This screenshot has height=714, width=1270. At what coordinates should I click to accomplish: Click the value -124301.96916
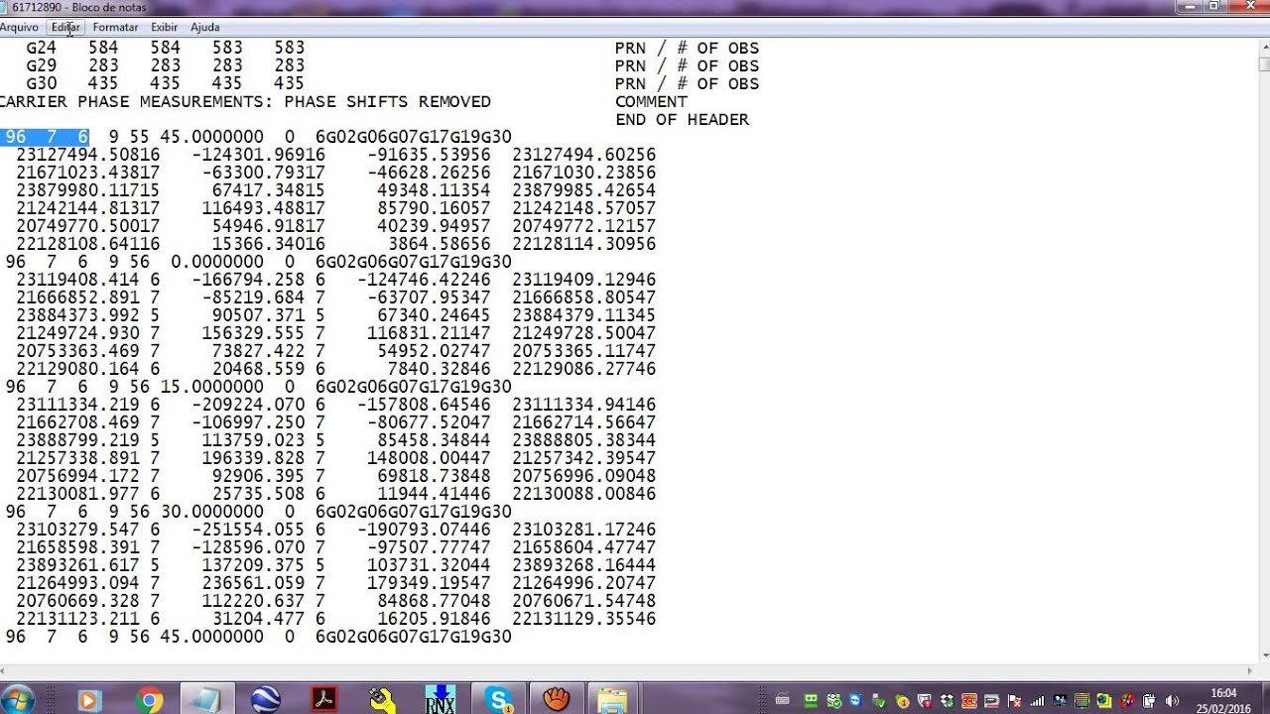258,155
